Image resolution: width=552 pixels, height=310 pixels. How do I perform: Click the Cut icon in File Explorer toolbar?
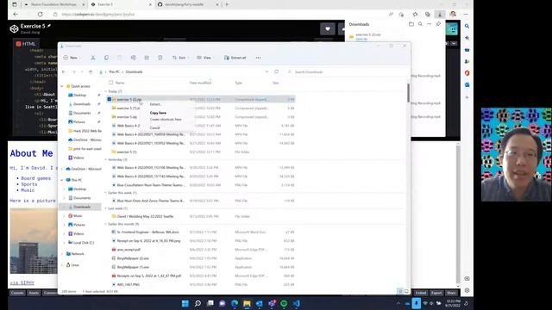[x=93, y=58]
